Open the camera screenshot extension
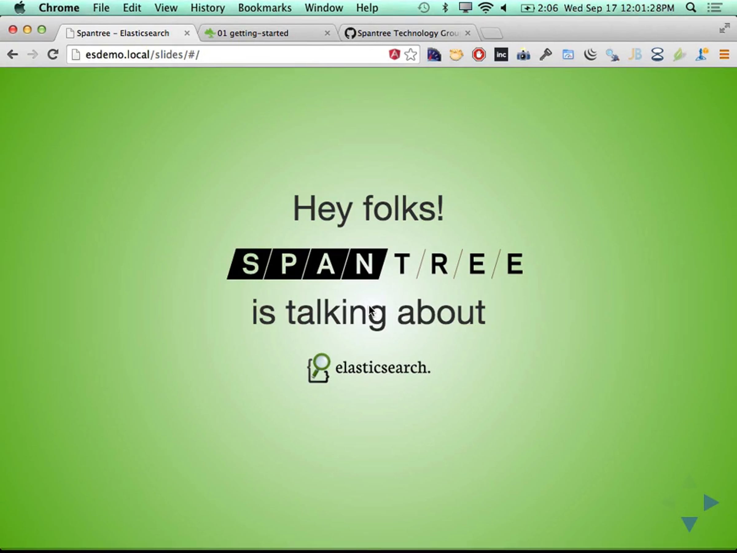737x553 pixels. point(524,55)
